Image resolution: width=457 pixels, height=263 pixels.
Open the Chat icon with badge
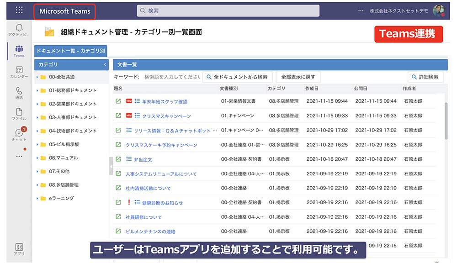tap(20, 132)
